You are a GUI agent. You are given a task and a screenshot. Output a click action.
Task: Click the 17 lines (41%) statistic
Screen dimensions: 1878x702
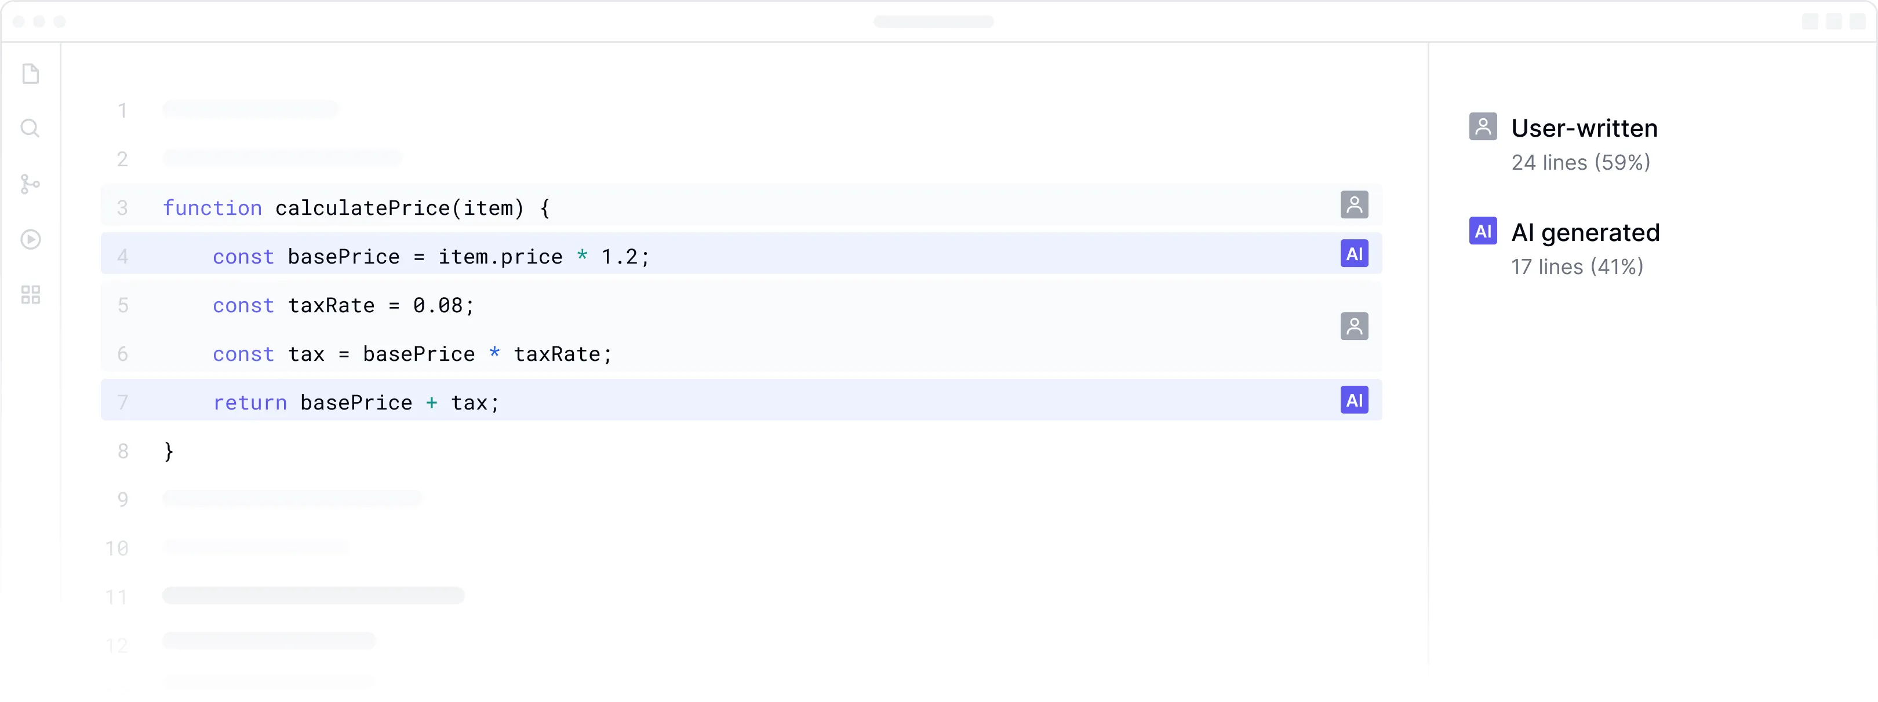1577,267
